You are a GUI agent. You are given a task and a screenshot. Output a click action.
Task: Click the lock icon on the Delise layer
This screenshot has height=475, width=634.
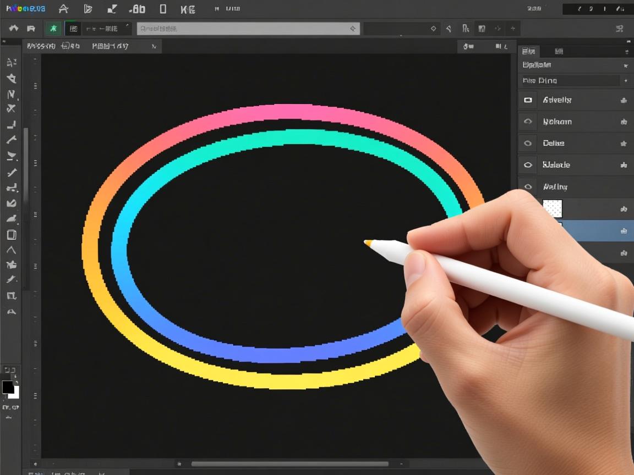(624, 143)
